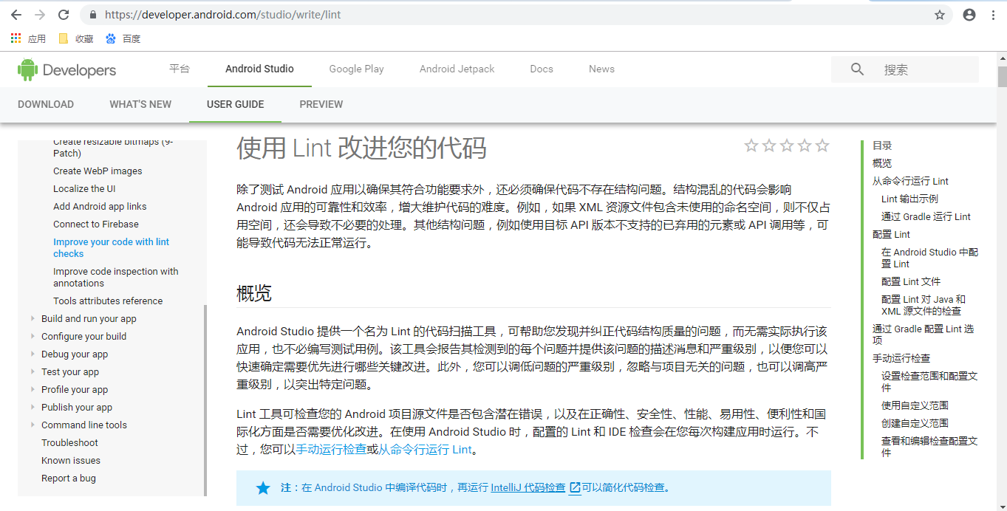
Task: Expand the 'Build and run your app' section
Action: [33, 318]
